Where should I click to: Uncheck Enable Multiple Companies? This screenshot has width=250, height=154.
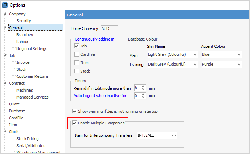[75, 123]
